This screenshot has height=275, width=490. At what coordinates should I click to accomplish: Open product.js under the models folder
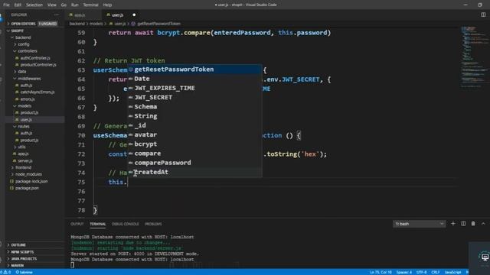[x=29, y=112]
